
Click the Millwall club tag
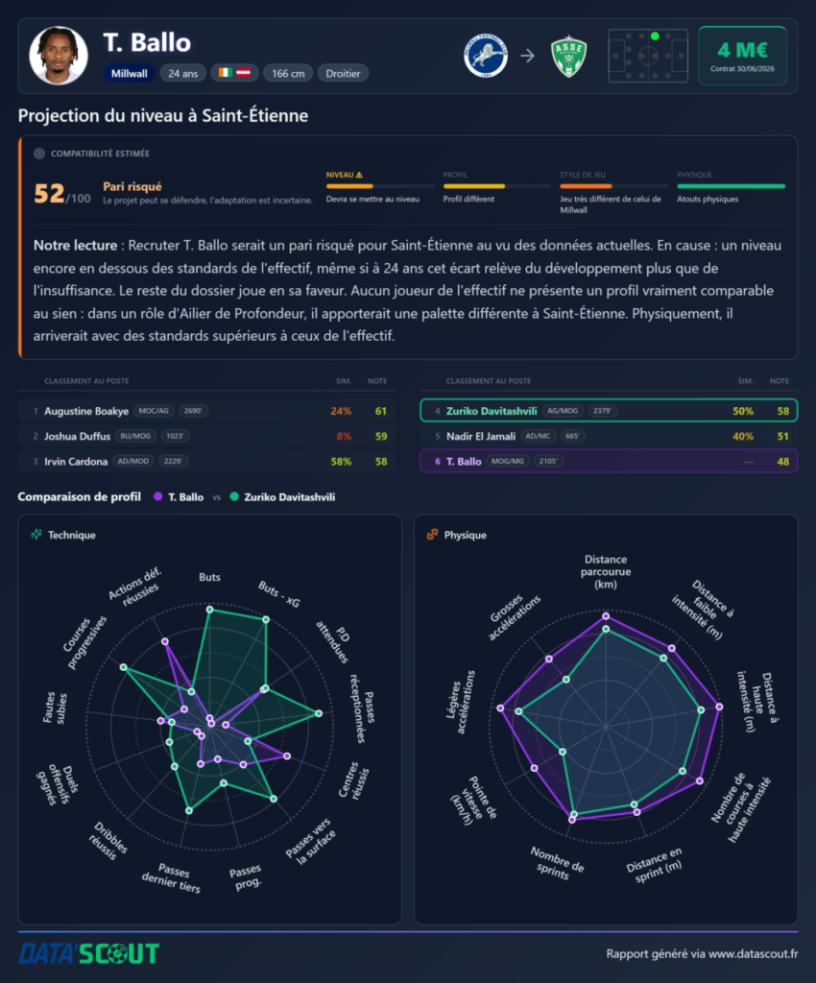(129, 73)
